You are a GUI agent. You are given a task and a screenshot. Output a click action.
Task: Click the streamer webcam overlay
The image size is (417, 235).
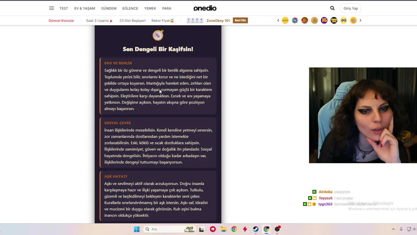(363, 115)
